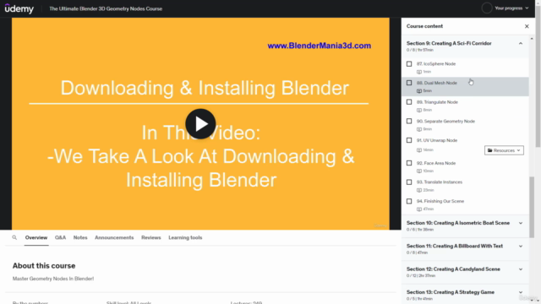Check the box for 92. Face Area Node
The image size is (541, 304).
[409, 163]
